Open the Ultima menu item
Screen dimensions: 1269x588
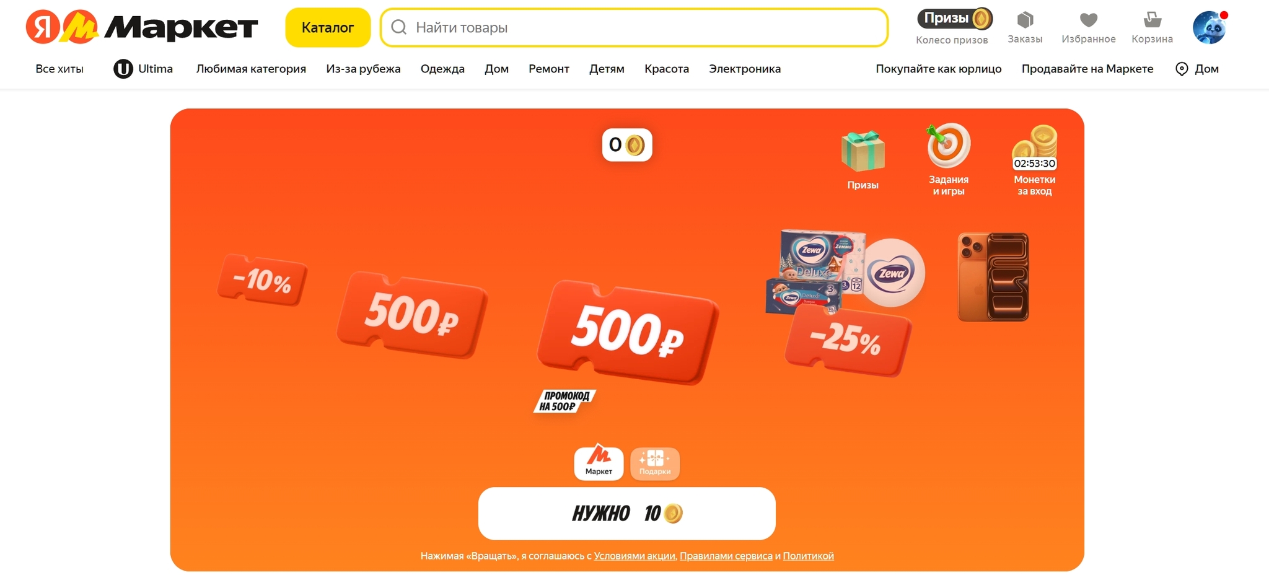tap(143, 69)
